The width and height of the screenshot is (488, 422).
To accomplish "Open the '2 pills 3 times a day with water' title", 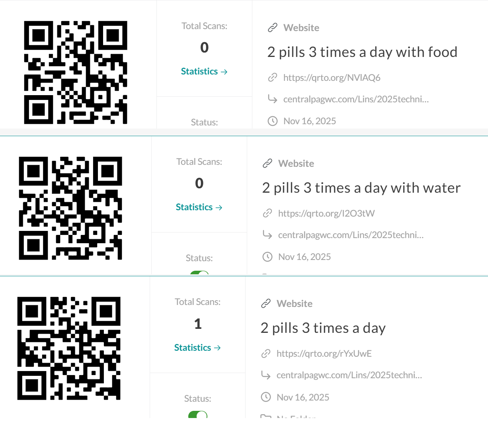I will (x=361, y=188).
